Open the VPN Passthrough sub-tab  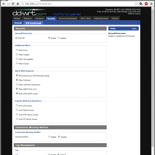point(33,23)
